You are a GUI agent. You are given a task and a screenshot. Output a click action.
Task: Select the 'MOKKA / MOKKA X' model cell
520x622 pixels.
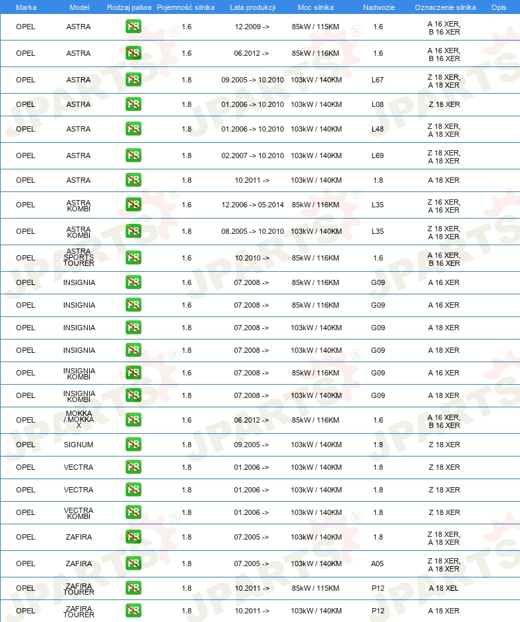pos(78,419)
